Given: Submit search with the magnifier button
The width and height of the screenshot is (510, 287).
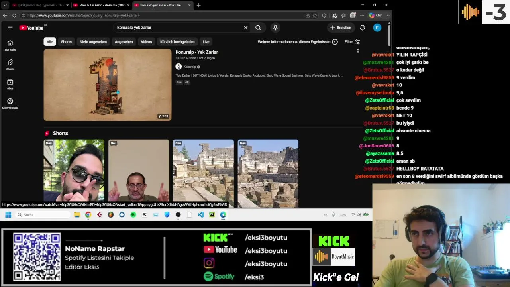Looking at the screenshot, I should tap(258, 28).
